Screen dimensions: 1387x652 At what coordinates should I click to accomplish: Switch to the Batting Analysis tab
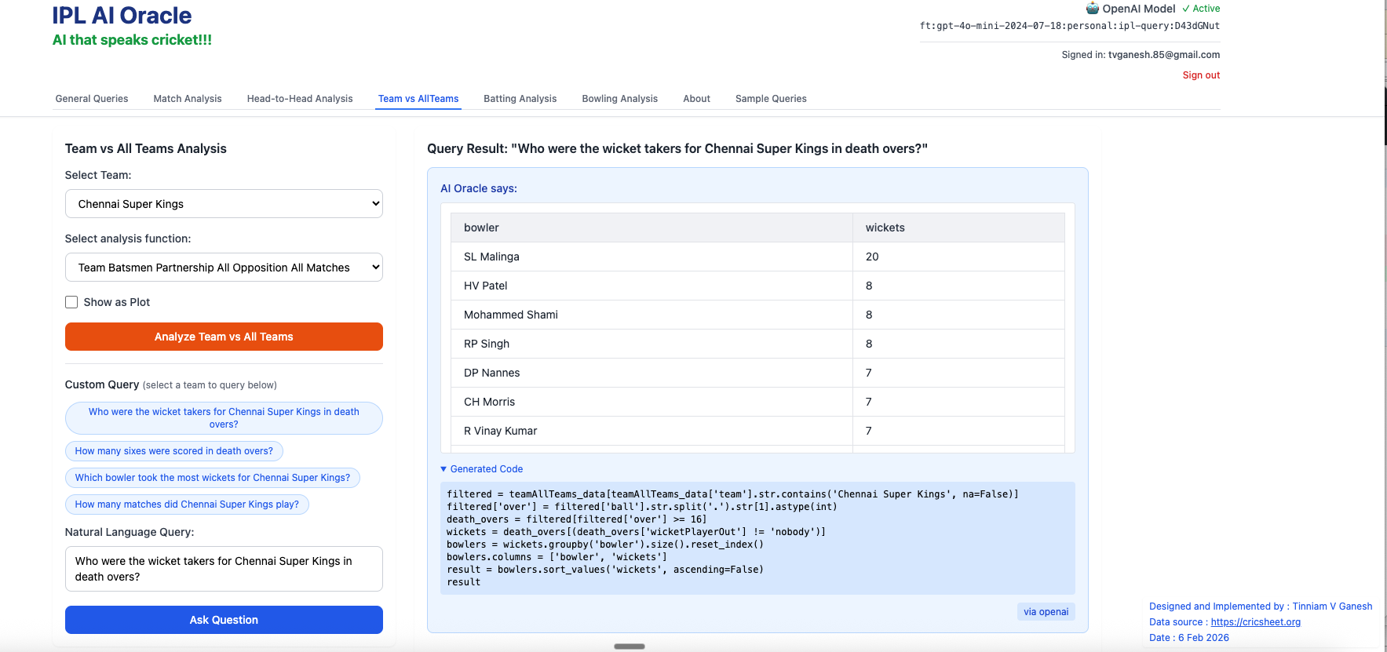click(x=520, y=99)
